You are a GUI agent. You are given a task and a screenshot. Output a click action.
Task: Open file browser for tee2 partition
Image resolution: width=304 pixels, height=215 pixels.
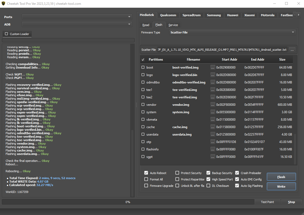213,97
